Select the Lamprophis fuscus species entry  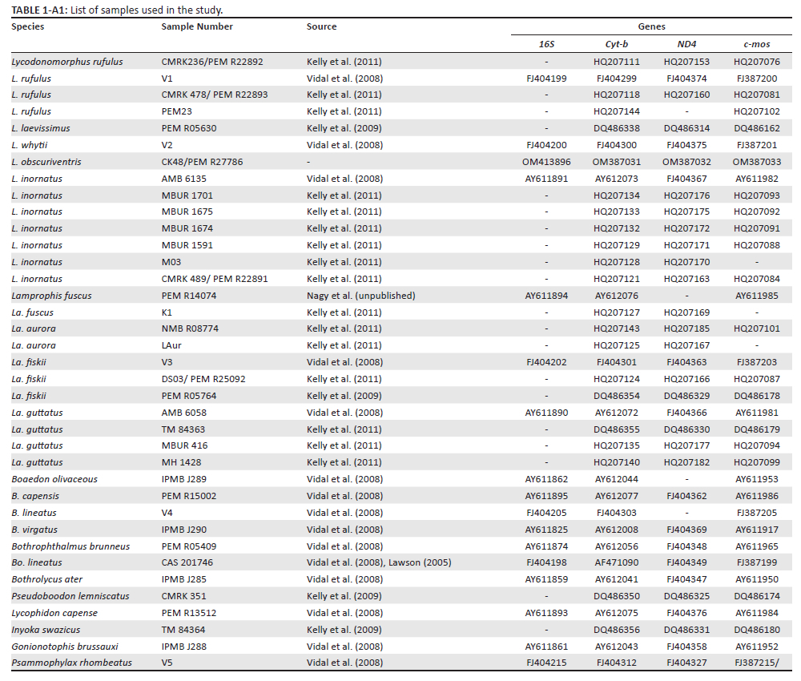[51, 296]
